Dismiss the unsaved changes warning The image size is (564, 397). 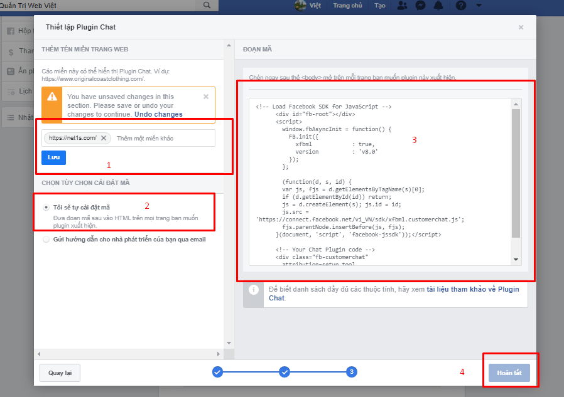pos(206,97)
